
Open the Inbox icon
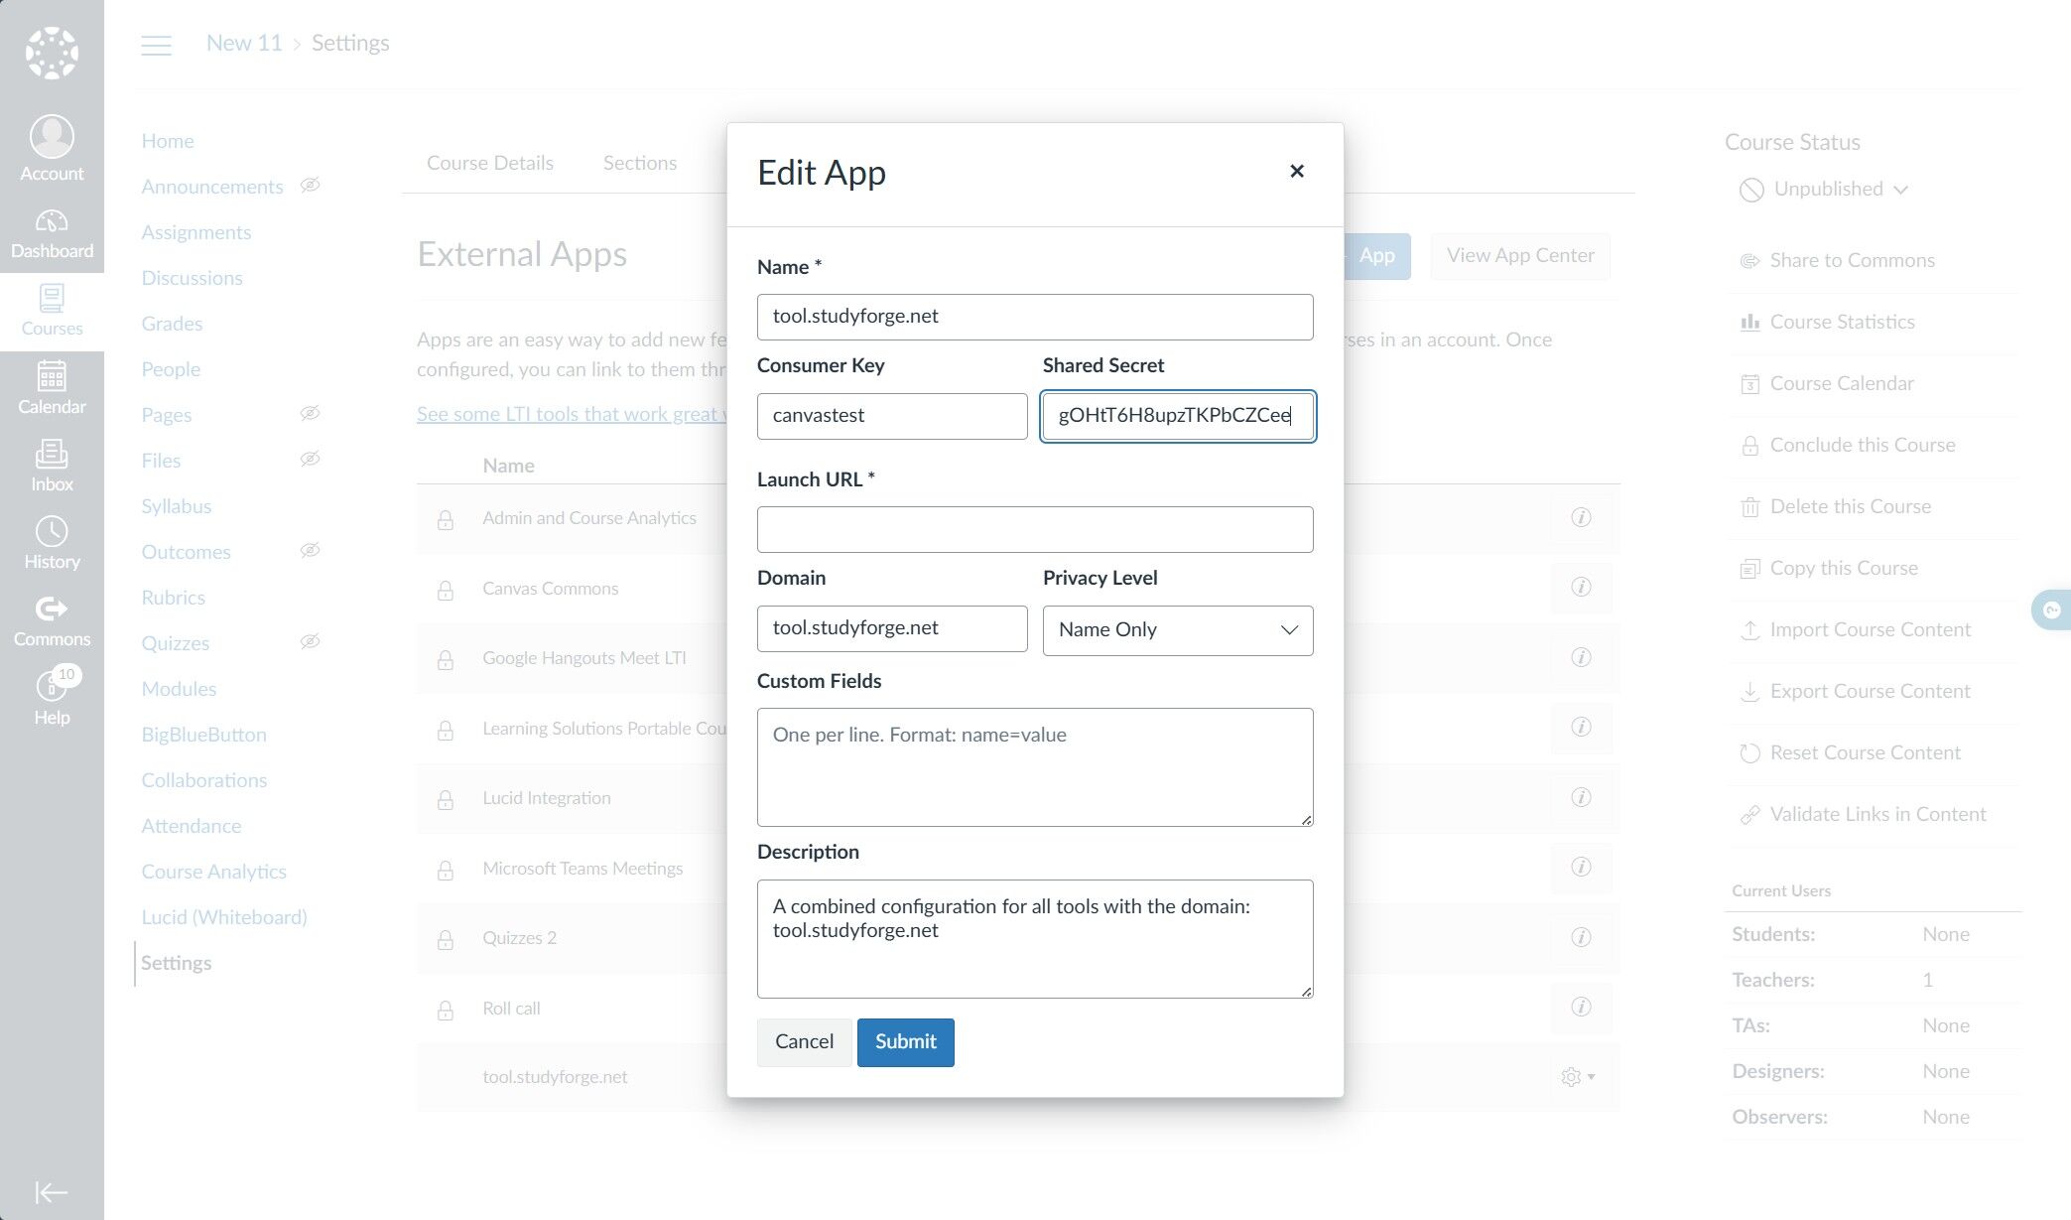pos(52,467)
